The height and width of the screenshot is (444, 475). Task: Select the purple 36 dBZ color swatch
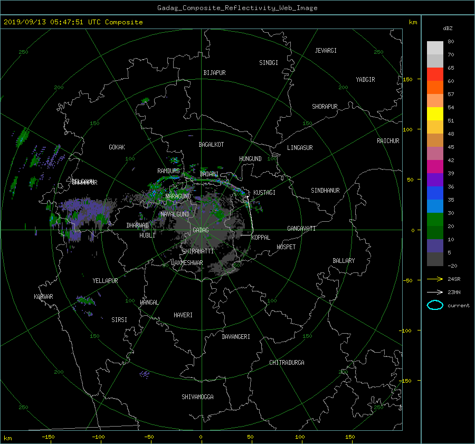coord(435,180)
